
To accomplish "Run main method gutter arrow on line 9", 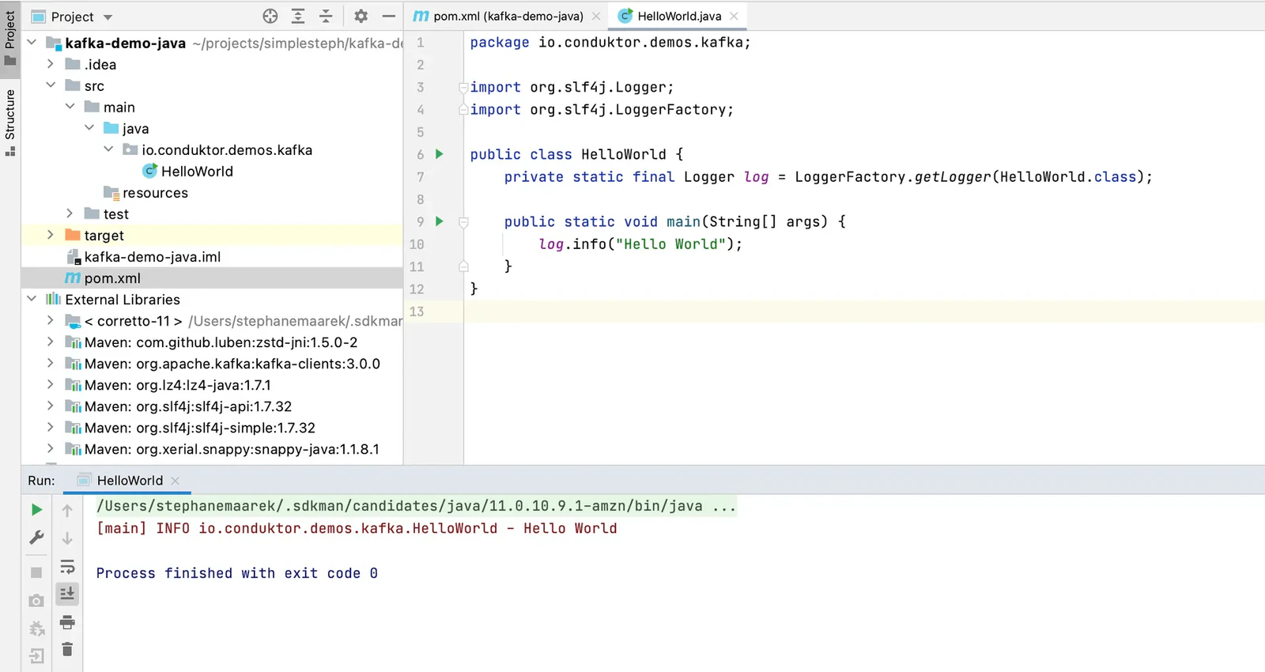I will coord(440,221).
